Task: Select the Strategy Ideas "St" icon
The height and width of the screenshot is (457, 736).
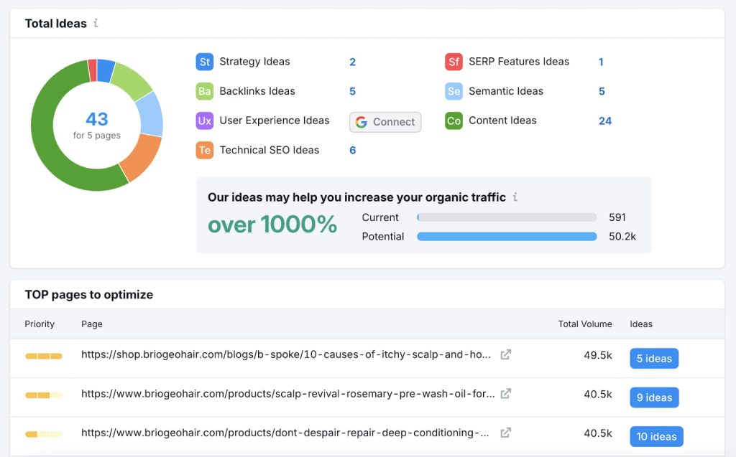Action: tap(205, 62)
